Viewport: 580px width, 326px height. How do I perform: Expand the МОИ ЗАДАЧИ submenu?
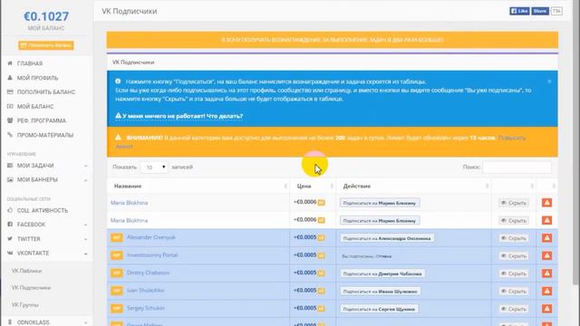click(x=85, y=166)
